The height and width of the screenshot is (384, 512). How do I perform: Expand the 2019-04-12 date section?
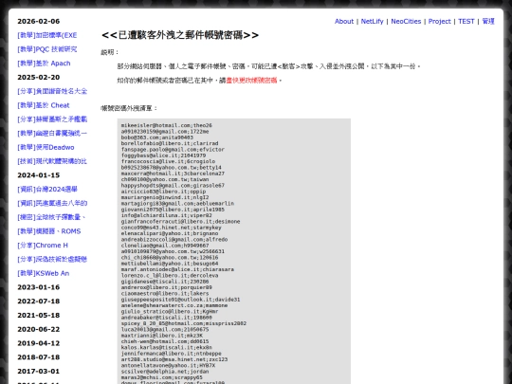39,343
